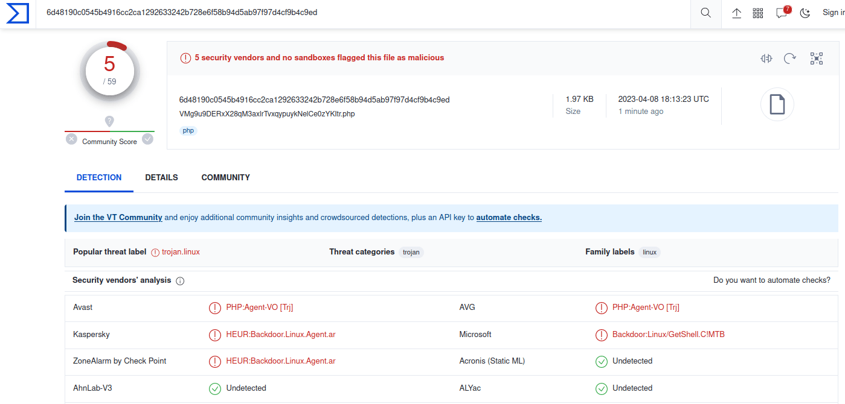Vote harmless with the community checkmark button
Viewport: 845px width, 404px height.
pos(147,139)
